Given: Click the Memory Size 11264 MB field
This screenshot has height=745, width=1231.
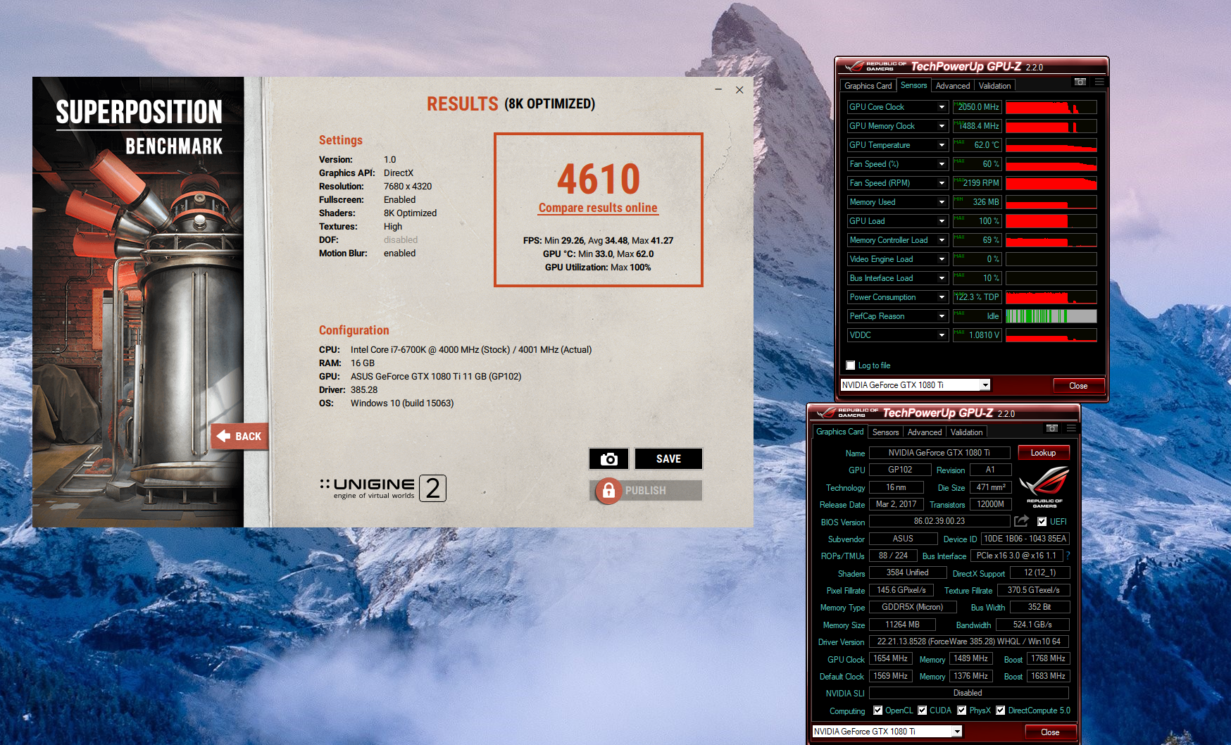Looking at the screenshot, I should pos(902,625).
